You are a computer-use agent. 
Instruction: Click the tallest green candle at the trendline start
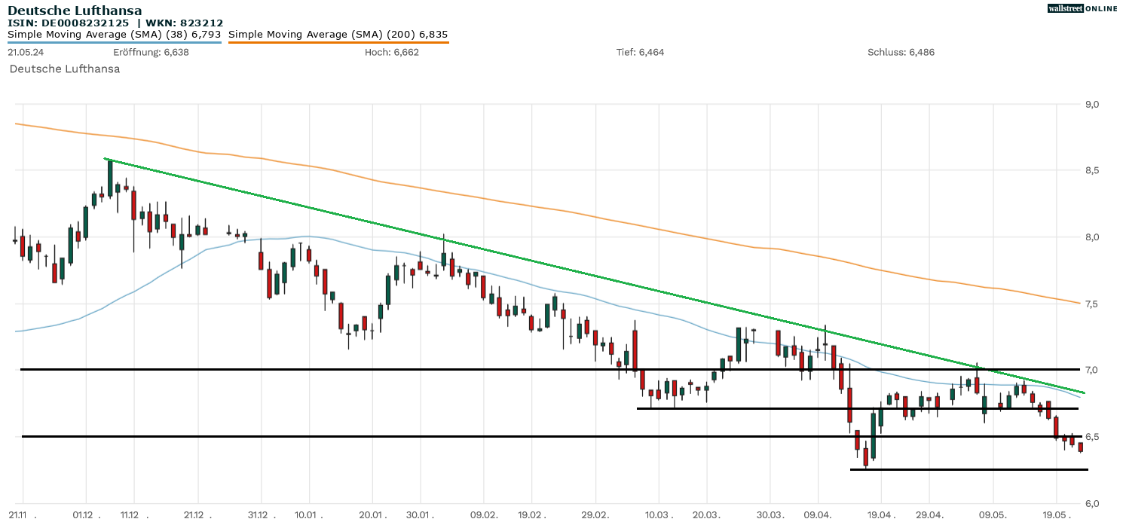pyautogui.click(x=110, y=178)
